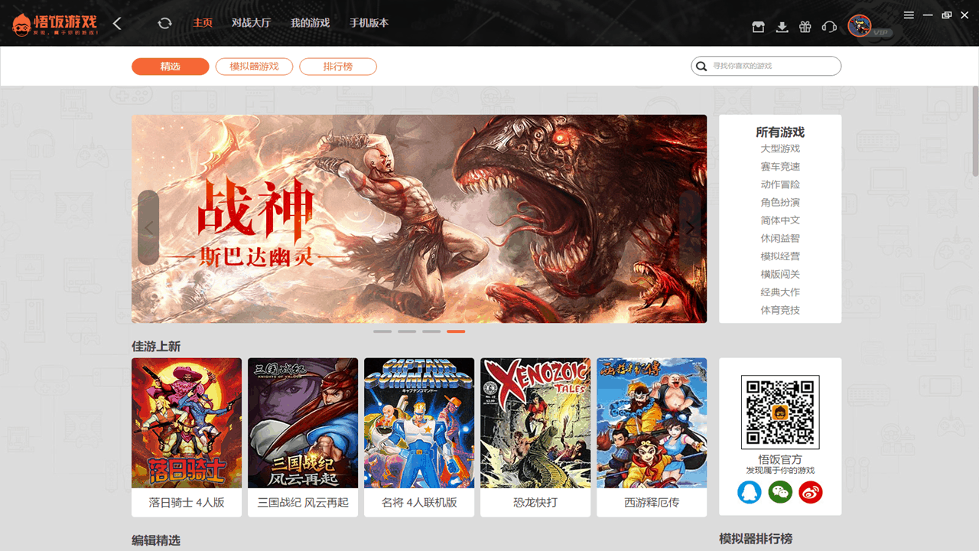Image resolution: width=979 pixels, height=551 pixels.
Task: Open the 手机版本 tab
Action: (369, 23)
